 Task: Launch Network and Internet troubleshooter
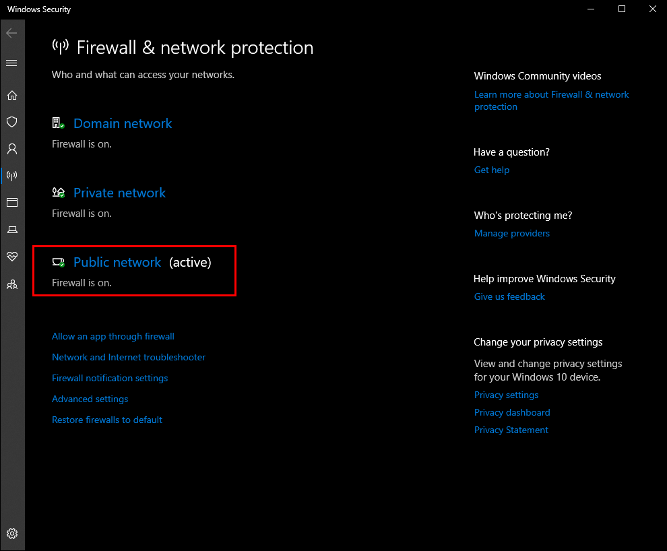(129, 357)
